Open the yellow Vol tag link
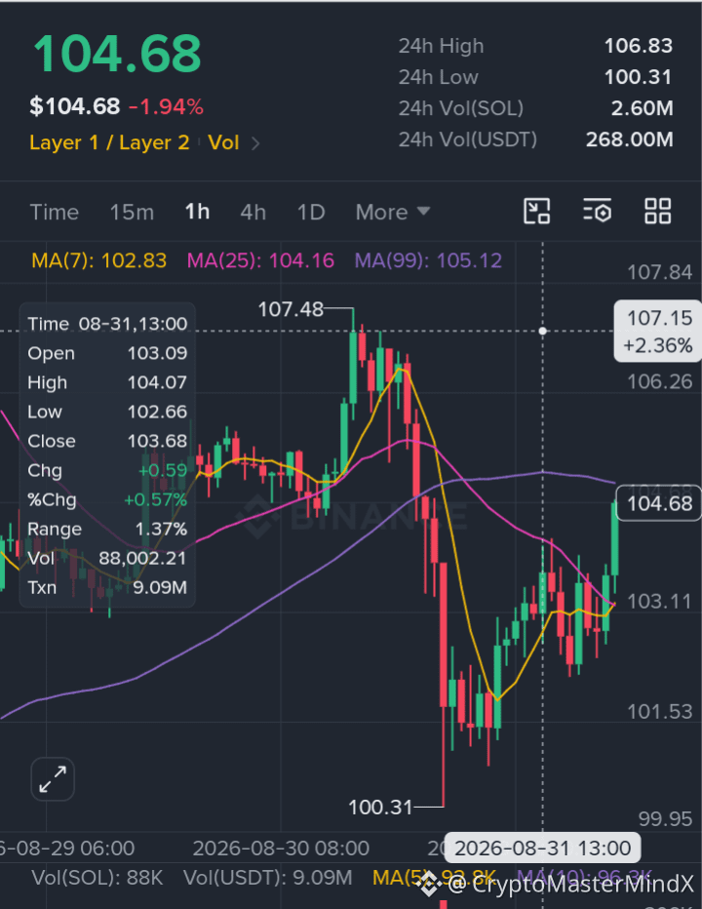The image size is (702, 909). pos(223,142)
